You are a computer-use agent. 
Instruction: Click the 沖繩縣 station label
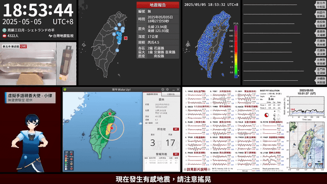tap(320, 81)
